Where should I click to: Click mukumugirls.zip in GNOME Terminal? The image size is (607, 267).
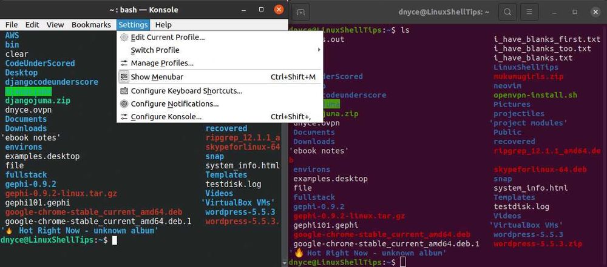(x=529, y=76)
